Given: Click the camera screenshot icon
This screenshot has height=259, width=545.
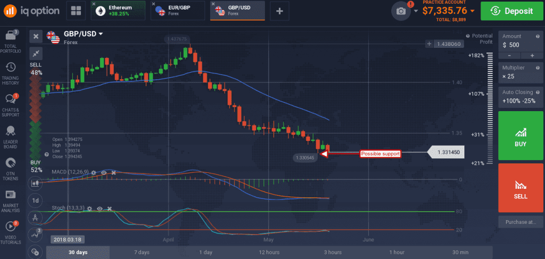Looking at the screenshot, I should tap(401, 11).
